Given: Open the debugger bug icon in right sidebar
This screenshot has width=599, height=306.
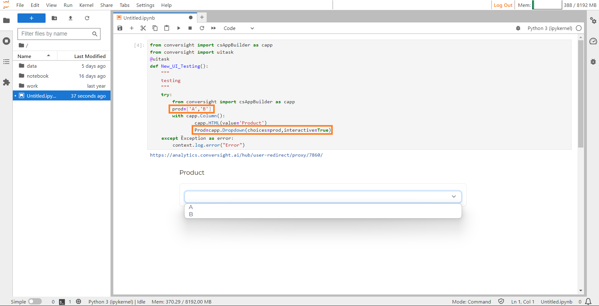Looking at the screenshot, I should 593,62.
